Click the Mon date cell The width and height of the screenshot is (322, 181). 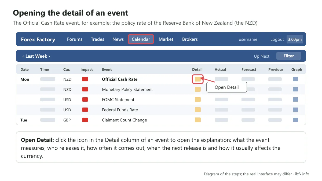tap(25, 79)
